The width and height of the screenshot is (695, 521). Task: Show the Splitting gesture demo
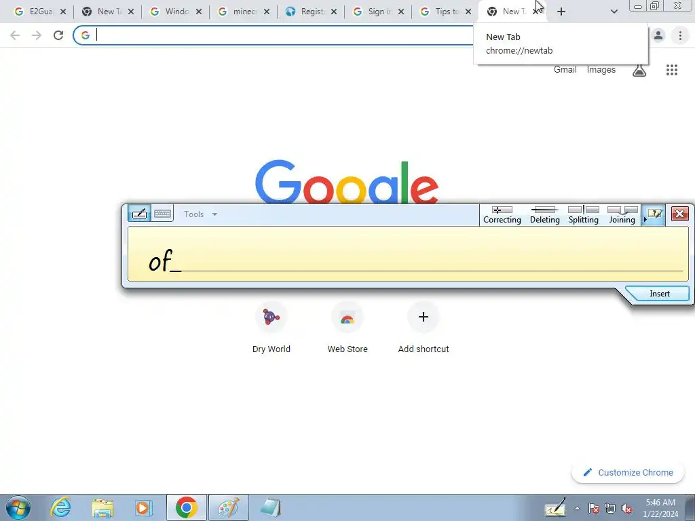click(583, 215)
